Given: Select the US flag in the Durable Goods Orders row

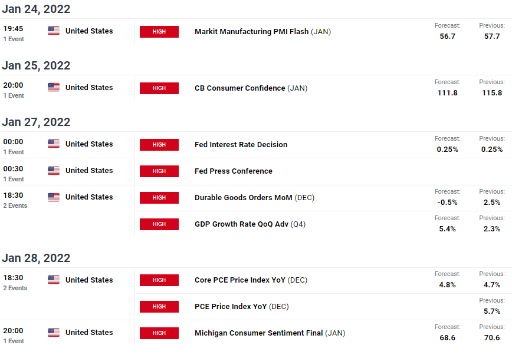Looking at the screenshot, I should click(x=54, y=197).
